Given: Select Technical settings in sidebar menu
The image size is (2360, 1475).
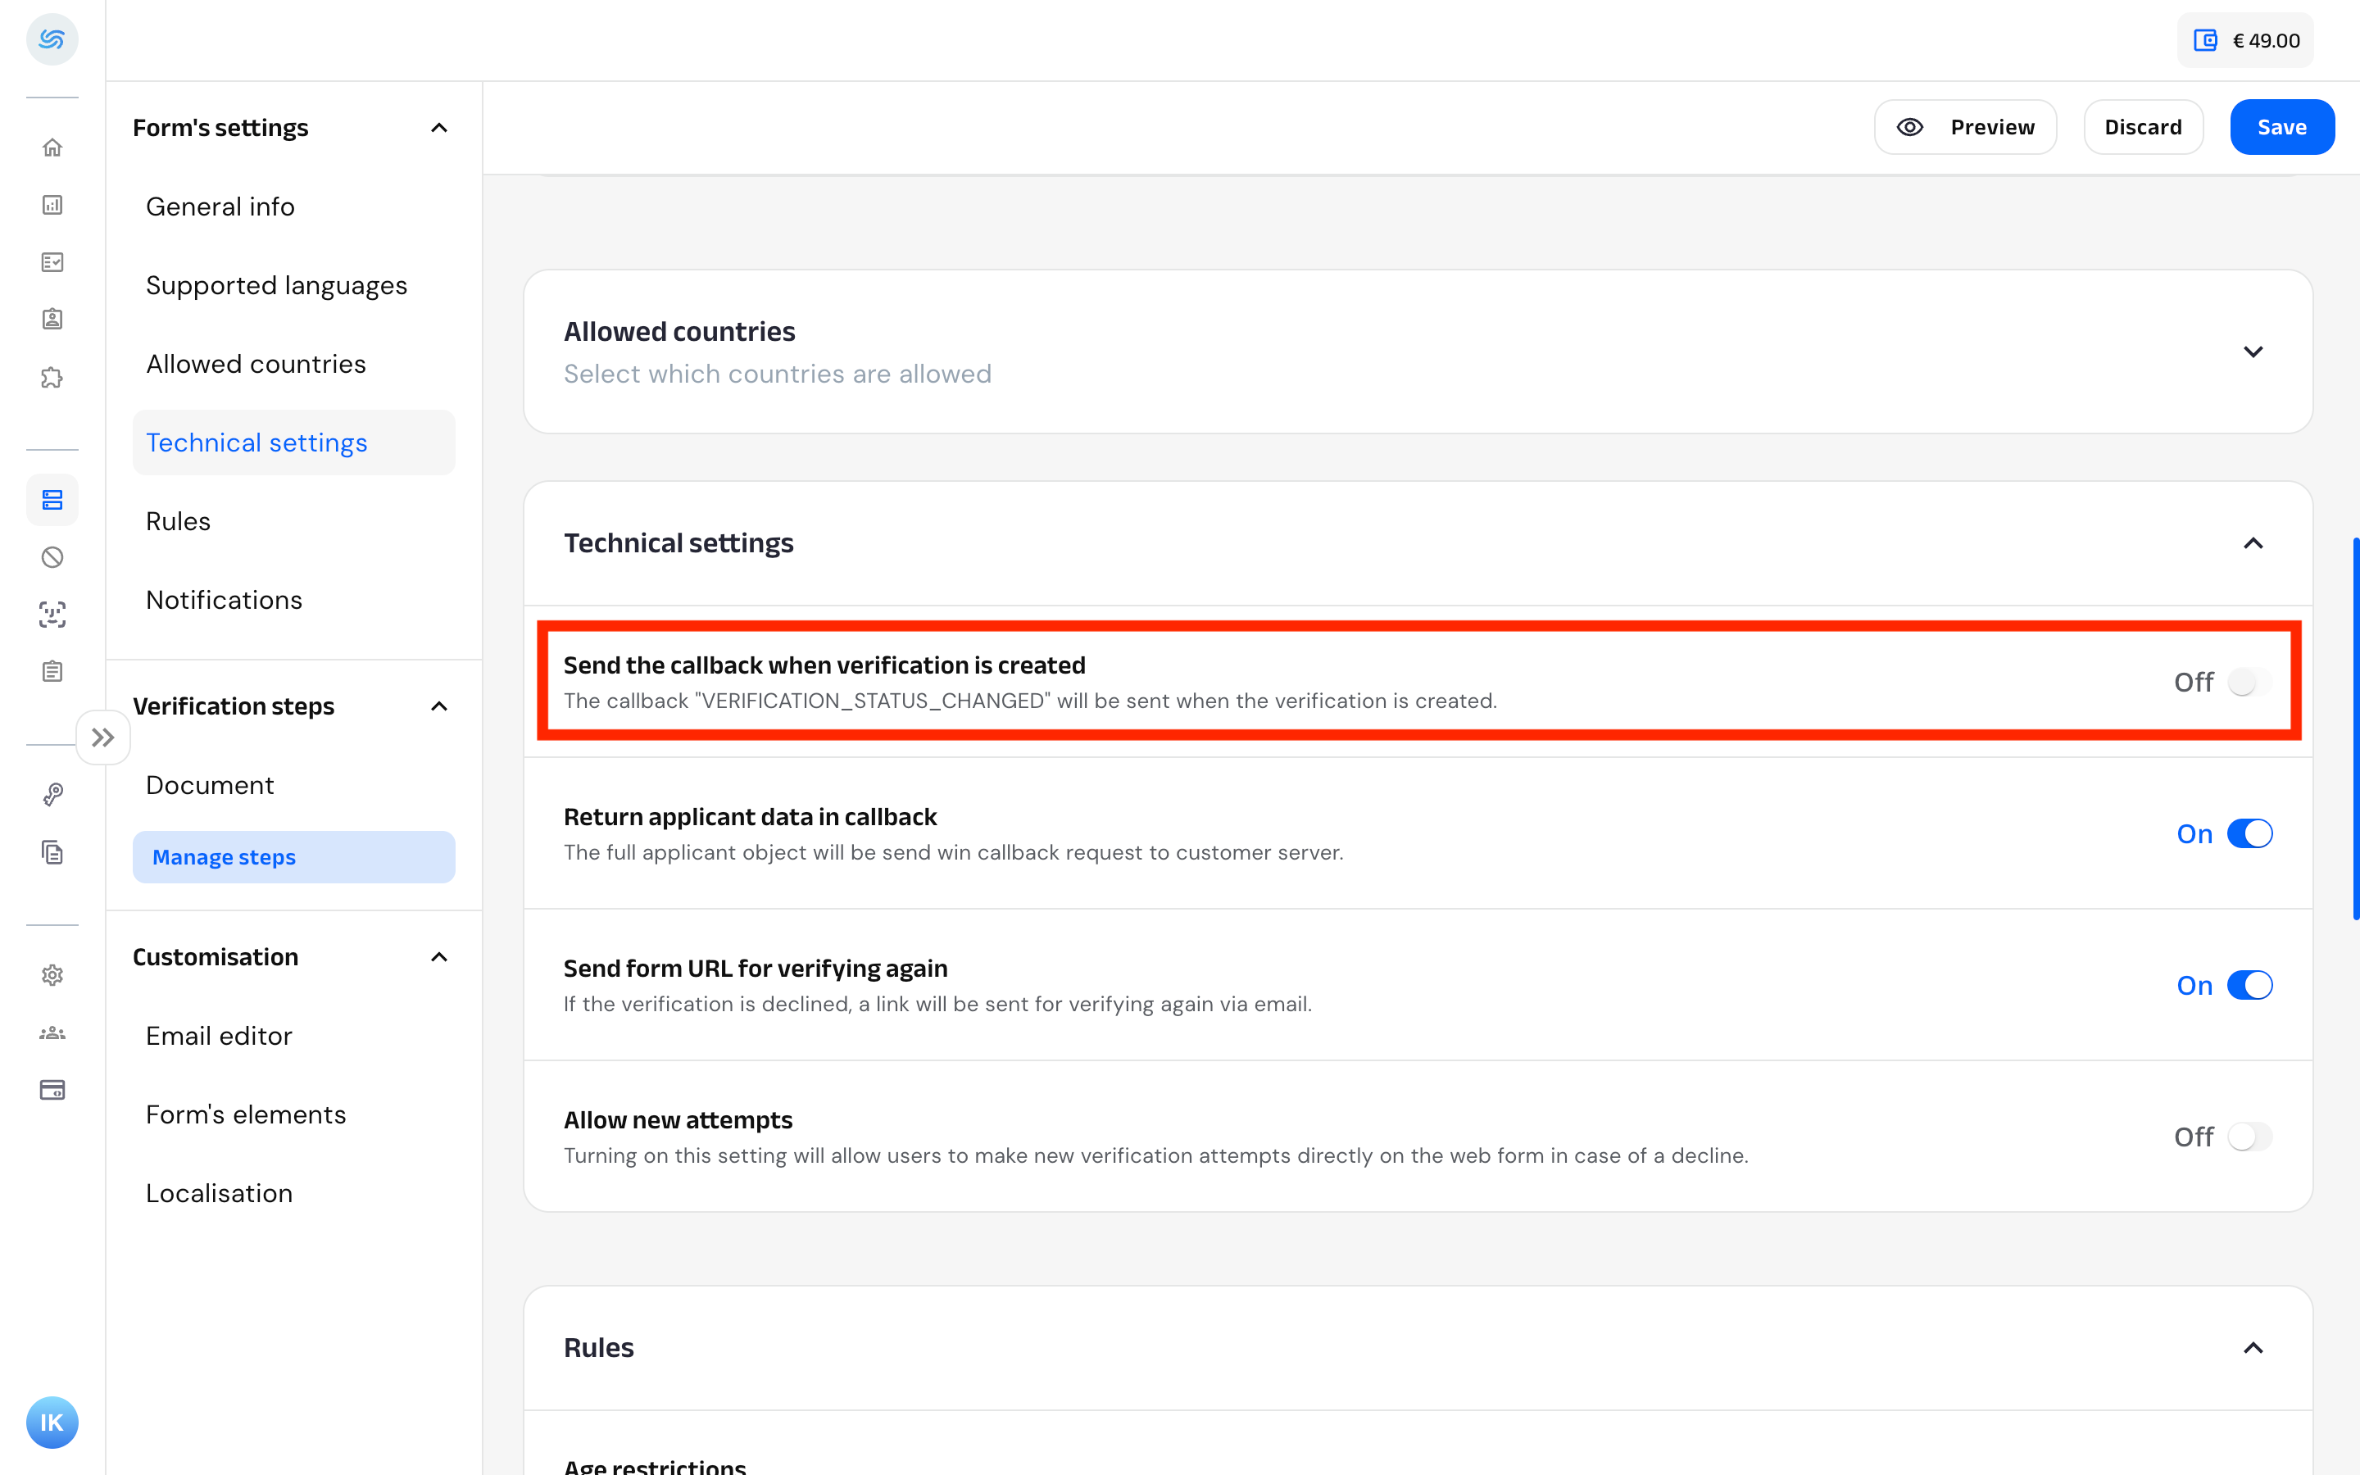Looking at the screenshot, I should 293,442.
